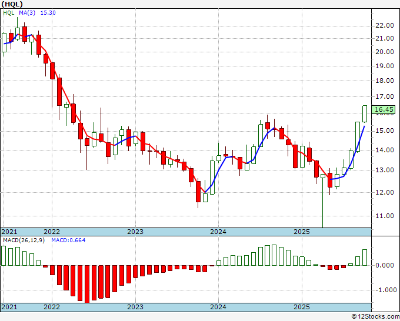Click 2023 on the MACD panel axis

tap(135, 307)
